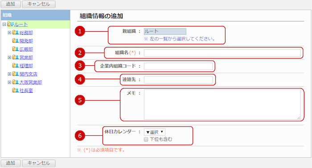Viewport: 312px width, 168px height.
Task: Select the 大阪営業部 organization link
Action: click(x=31, y=82)
